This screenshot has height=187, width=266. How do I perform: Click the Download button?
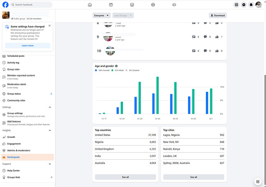coord(217,15)
